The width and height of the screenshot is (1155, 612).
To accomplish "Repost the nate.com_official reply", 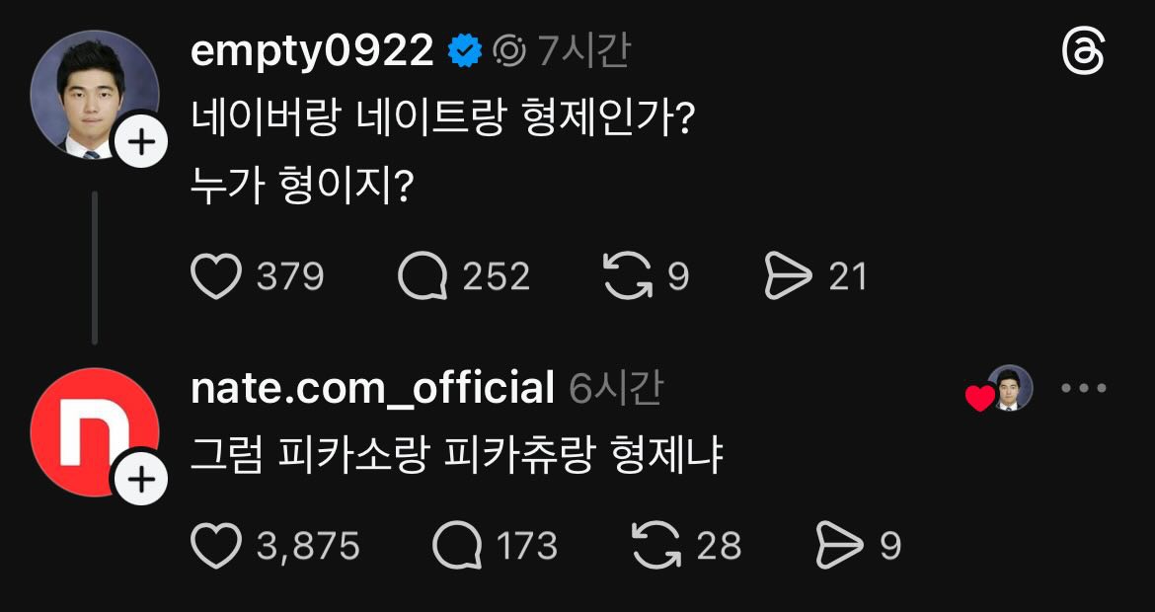I will [x=656, y=546].
